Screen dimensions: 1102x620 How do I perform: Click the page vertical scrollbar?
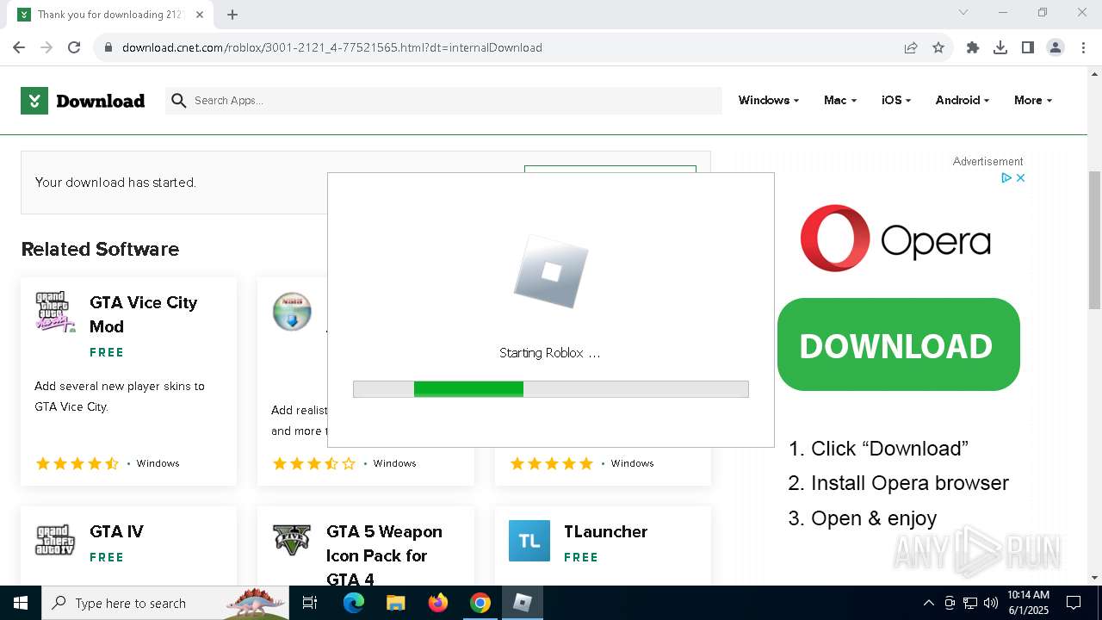1095,239
